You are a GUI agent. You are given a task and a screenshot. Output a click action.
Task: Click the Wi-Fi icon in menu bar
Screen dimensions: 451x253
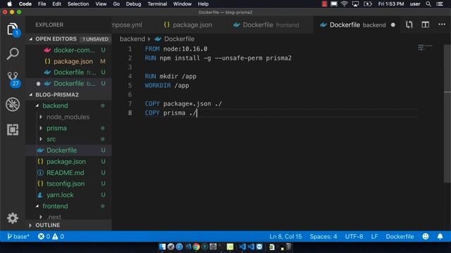coord(344,4)
